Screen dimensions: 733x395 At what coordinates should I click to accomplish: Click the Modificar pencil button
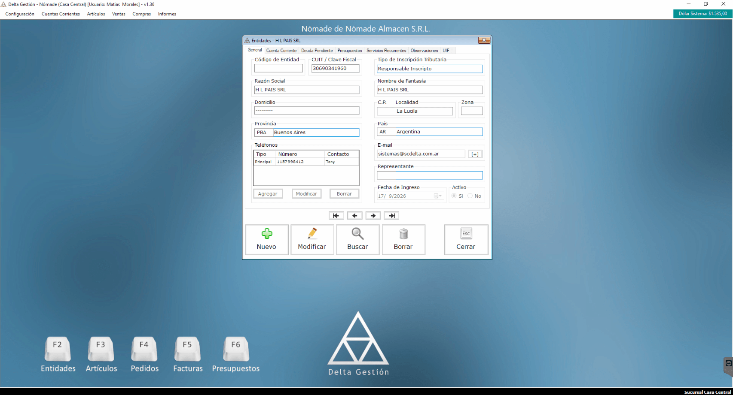pyautogui.click(x=312, y=240)
